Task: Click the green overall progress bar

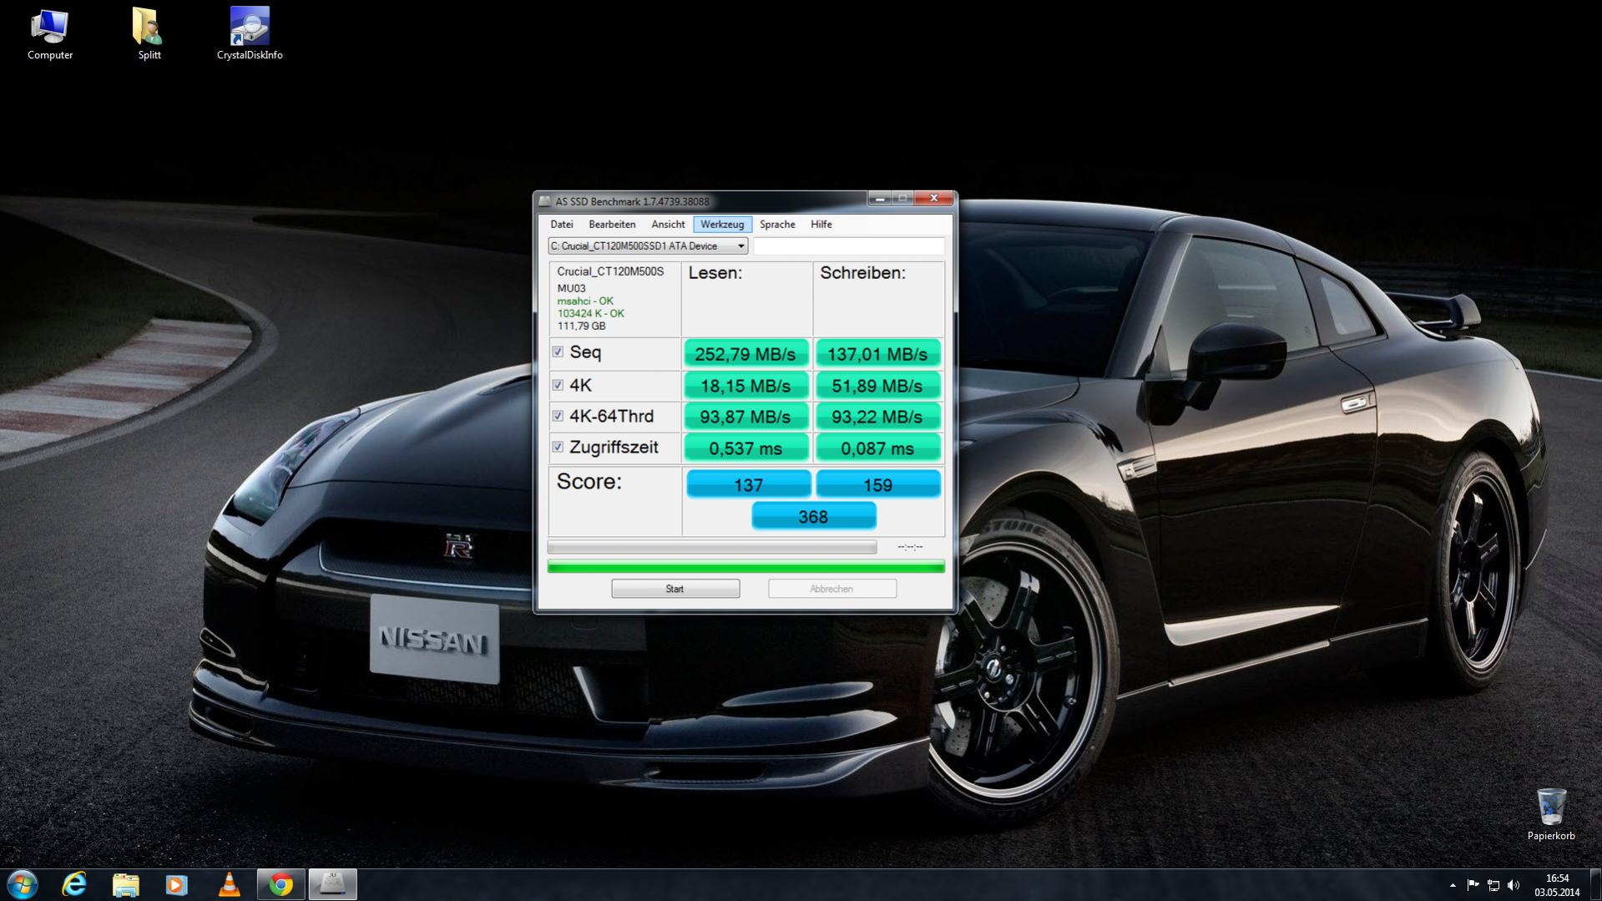Action: pos(745,567)
